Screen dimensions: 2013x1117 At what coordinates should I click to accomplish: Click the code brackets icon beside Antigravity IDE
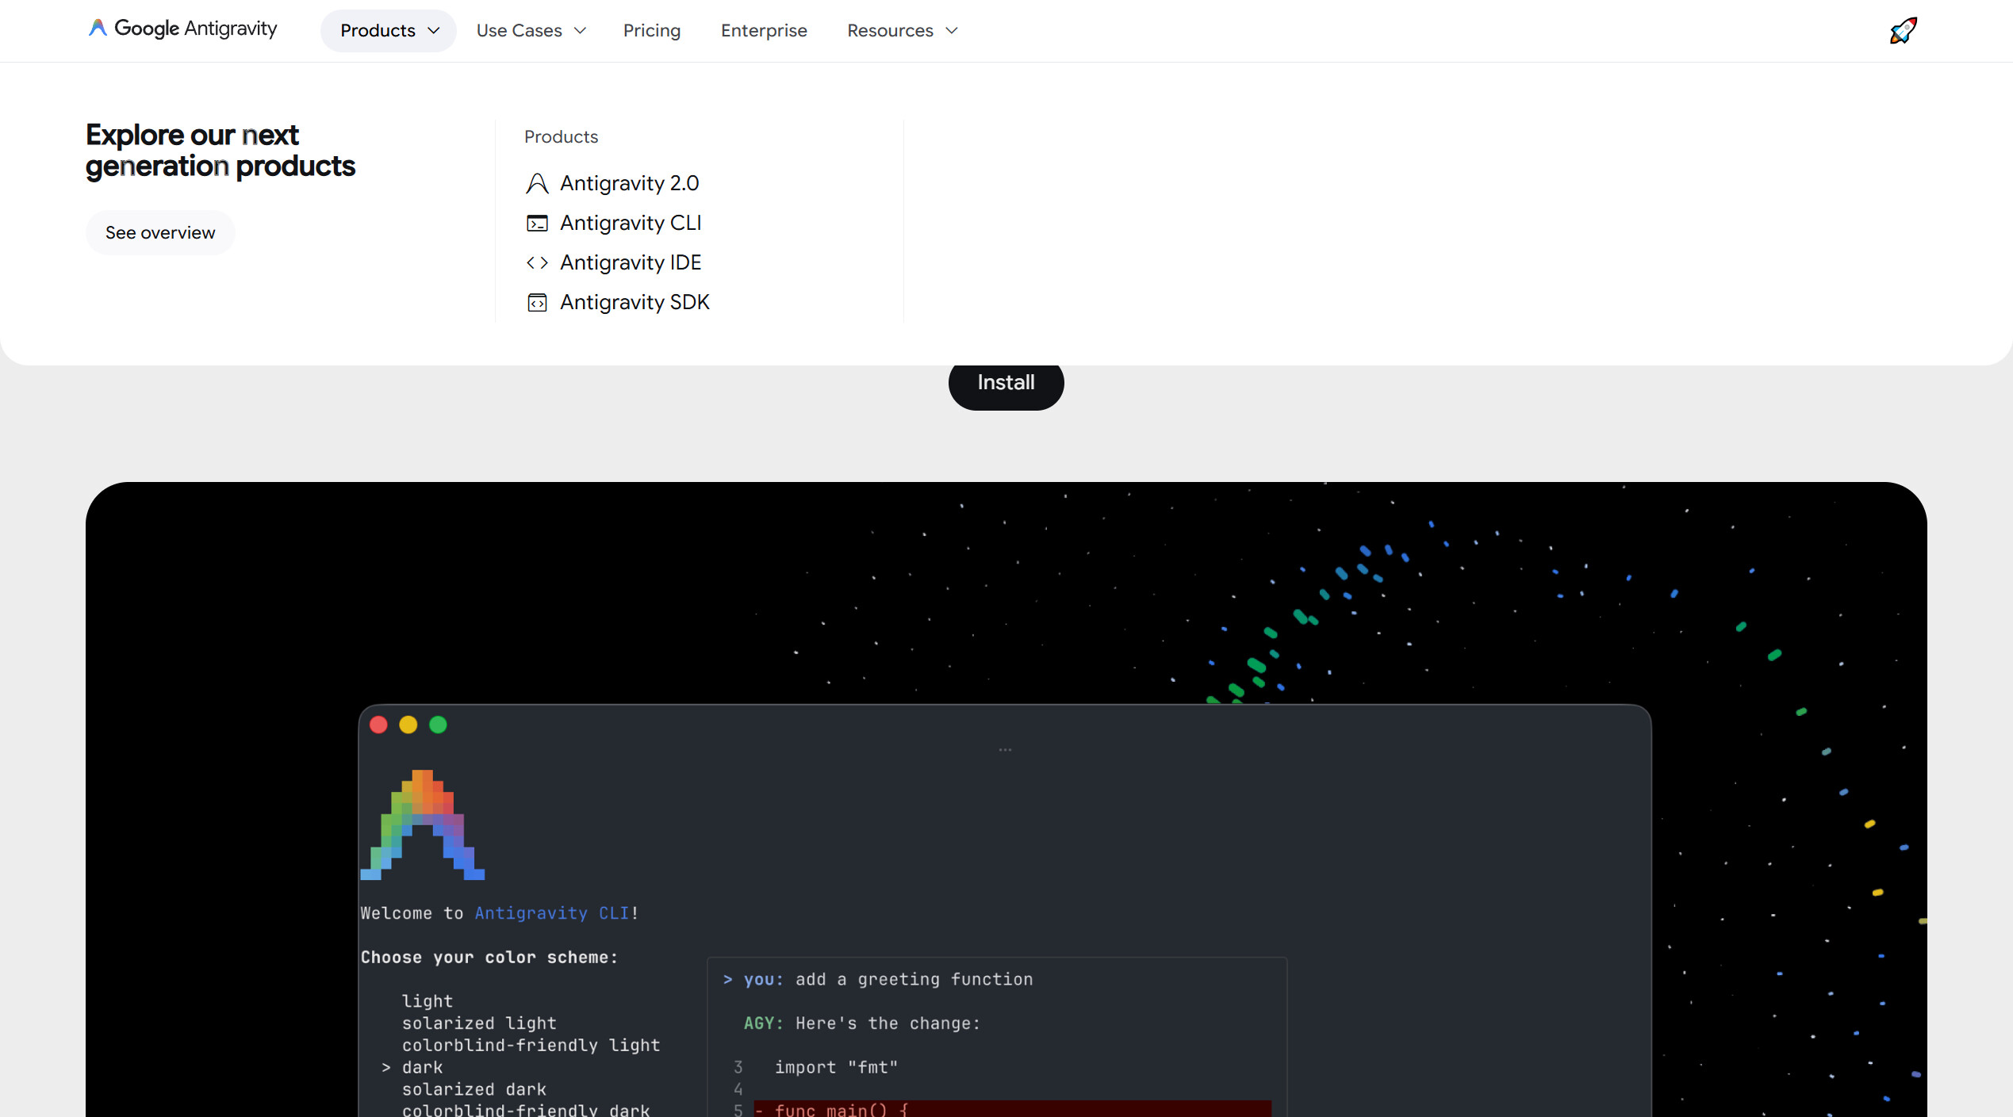tap(537, 263)
